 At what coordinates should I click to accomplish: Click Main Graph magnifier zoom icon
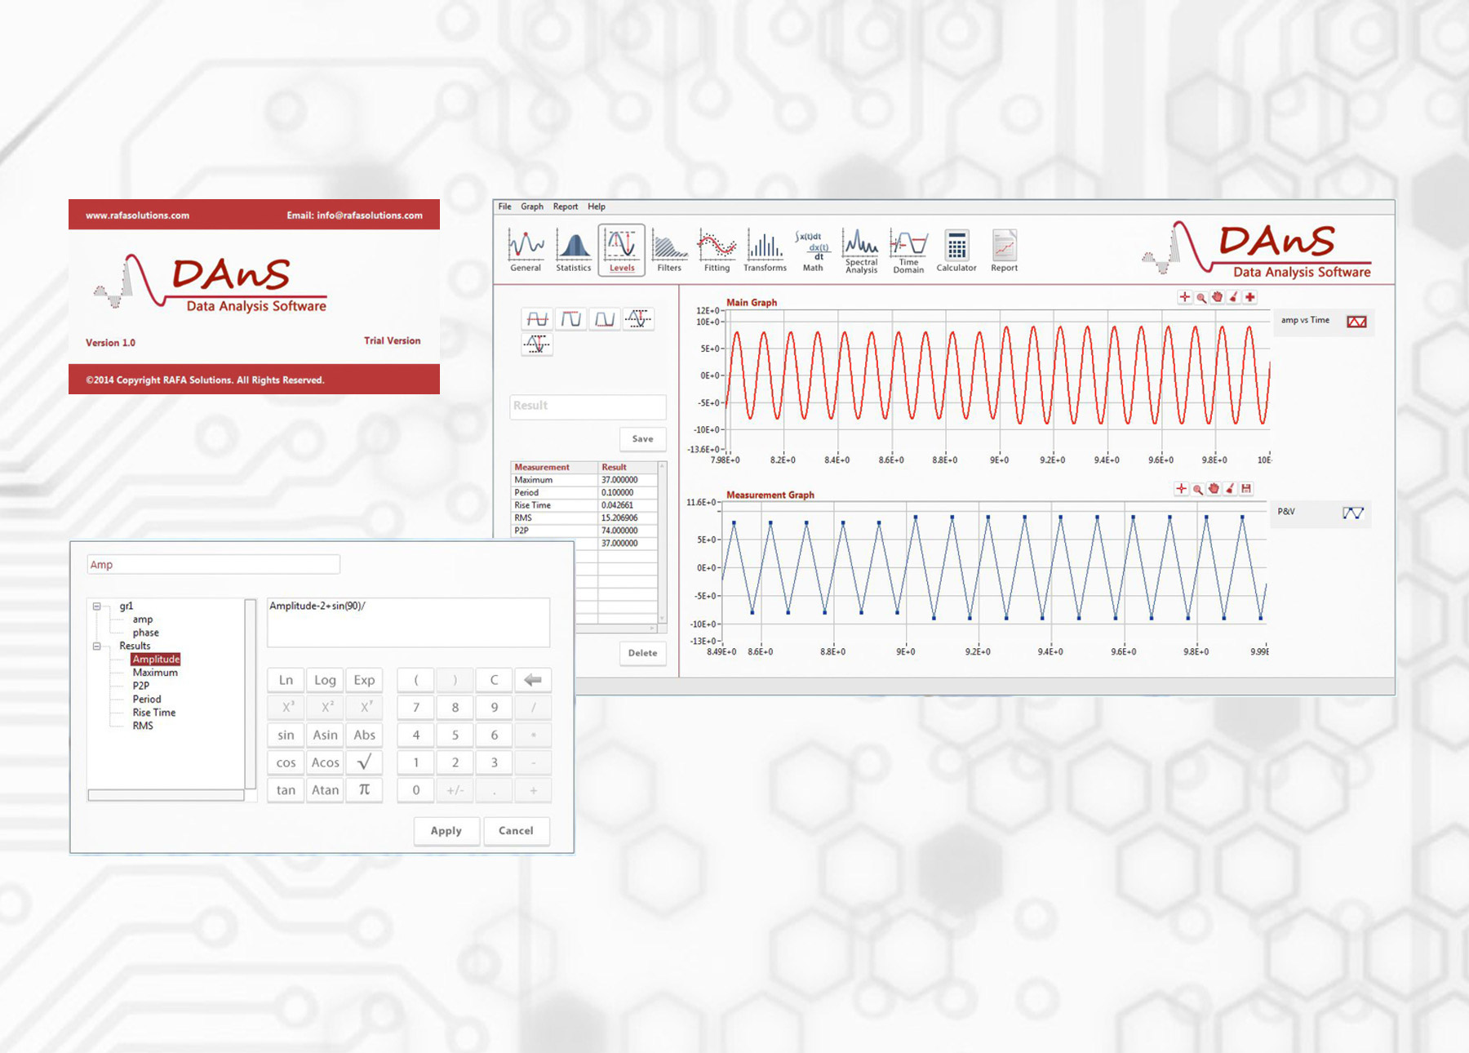coord(1201,298)
